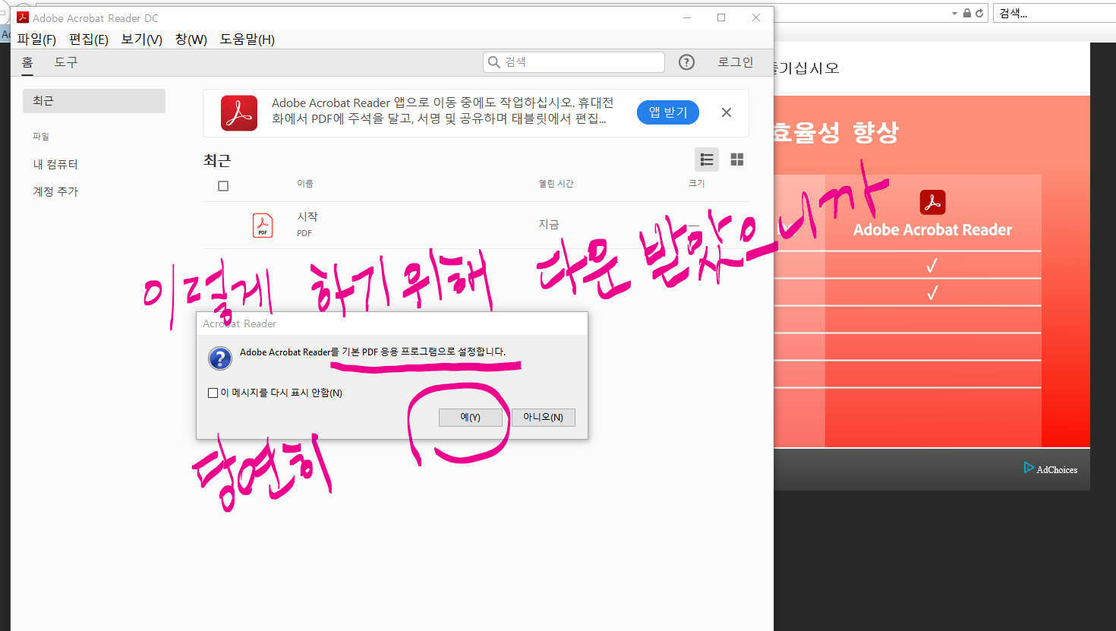Click the 열린 시간 column header
The height and width of the screenshot is (631, 1116).
pyautogui.click(x=556, y=184)
